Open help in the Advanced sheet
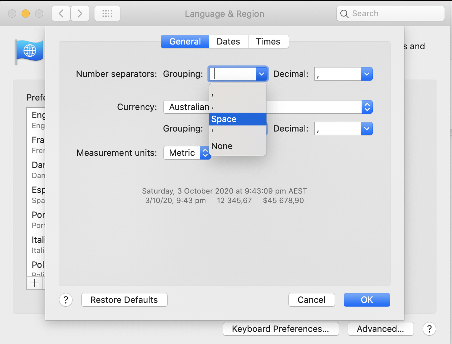Screen dimensions: 452x344 (x=66, y=300)
